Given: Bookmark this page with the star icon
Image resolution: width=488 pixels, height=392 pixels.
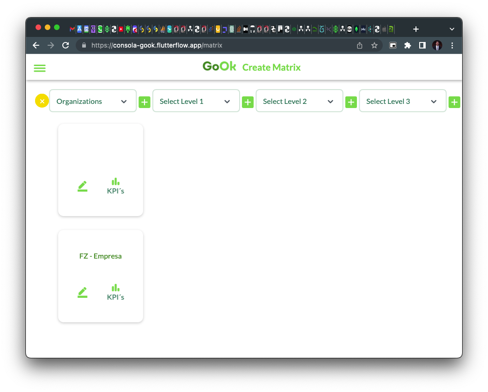Looking at the screenshot, I should [374, 45].
